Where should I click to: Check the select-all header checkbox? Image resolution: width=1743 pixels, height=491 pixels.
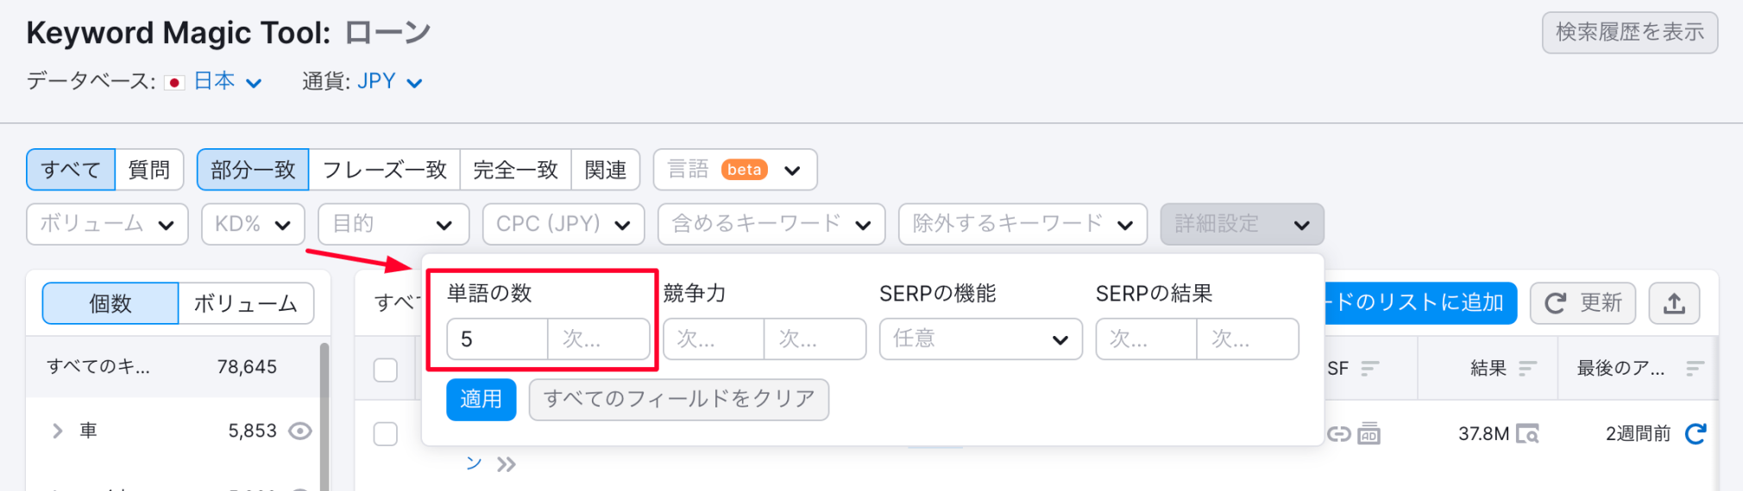coord(386,370)
